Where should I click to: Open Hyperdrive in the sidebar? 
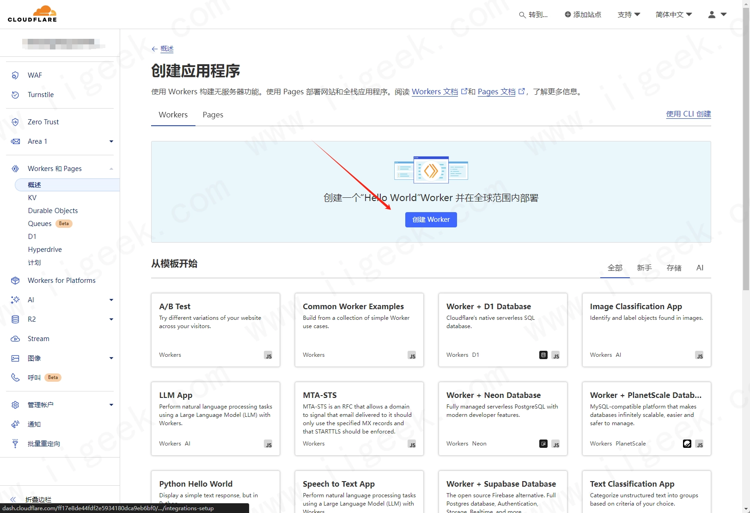[45, 250]
